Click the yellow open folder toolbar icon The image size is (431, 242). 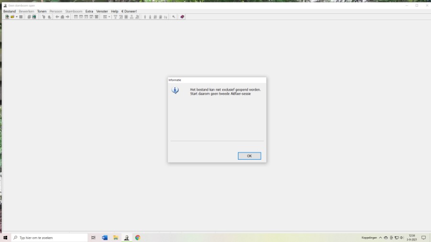pos(12,17)
